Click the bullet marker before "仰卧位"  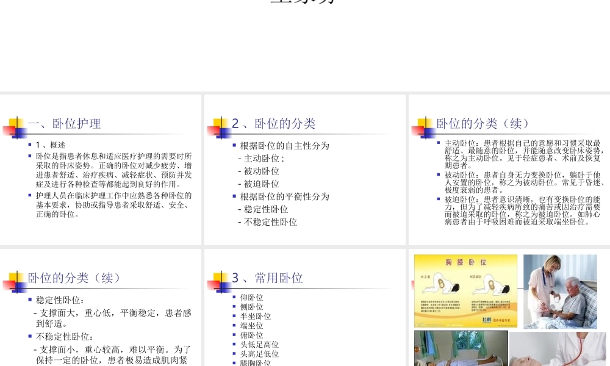tap(233, 298)
